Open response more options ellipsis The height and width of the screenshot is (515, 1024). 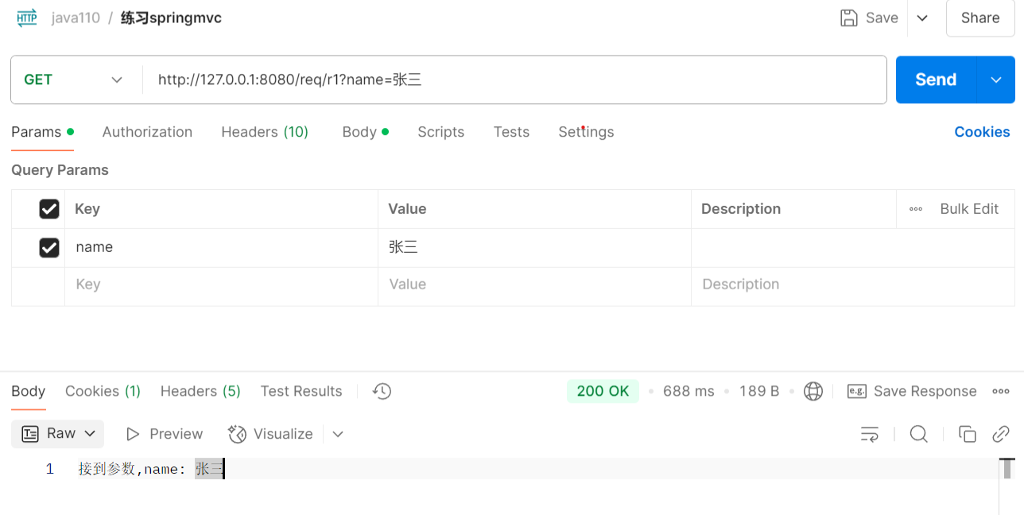click(x=1001, y=391)
